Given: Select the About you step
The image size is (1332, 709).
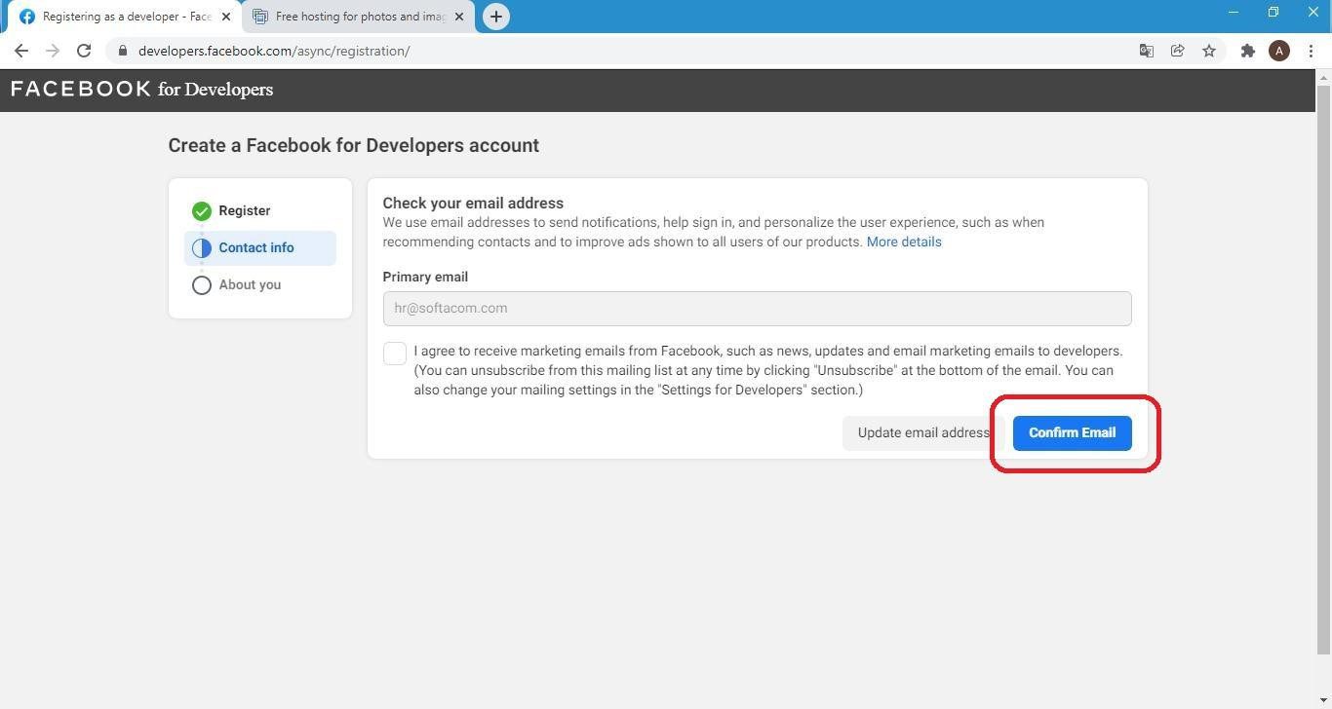Looking at the screenshot, I should click(260, 285).
